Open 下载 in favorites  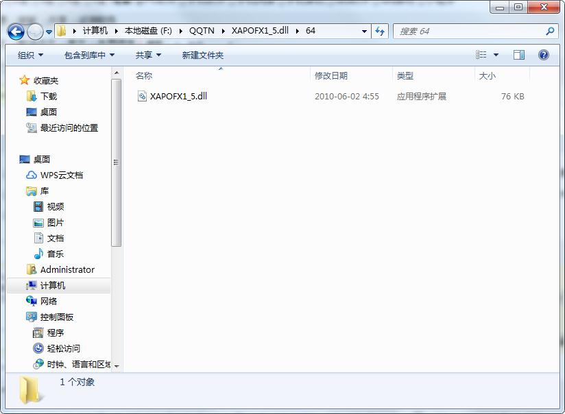click(49, 96)
